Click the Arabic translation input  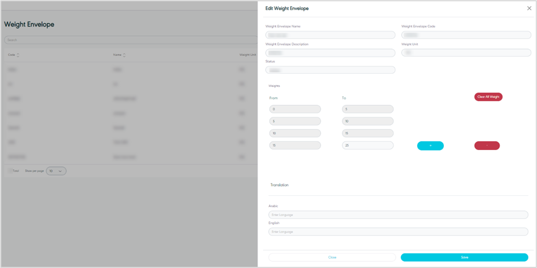(398, 215)
